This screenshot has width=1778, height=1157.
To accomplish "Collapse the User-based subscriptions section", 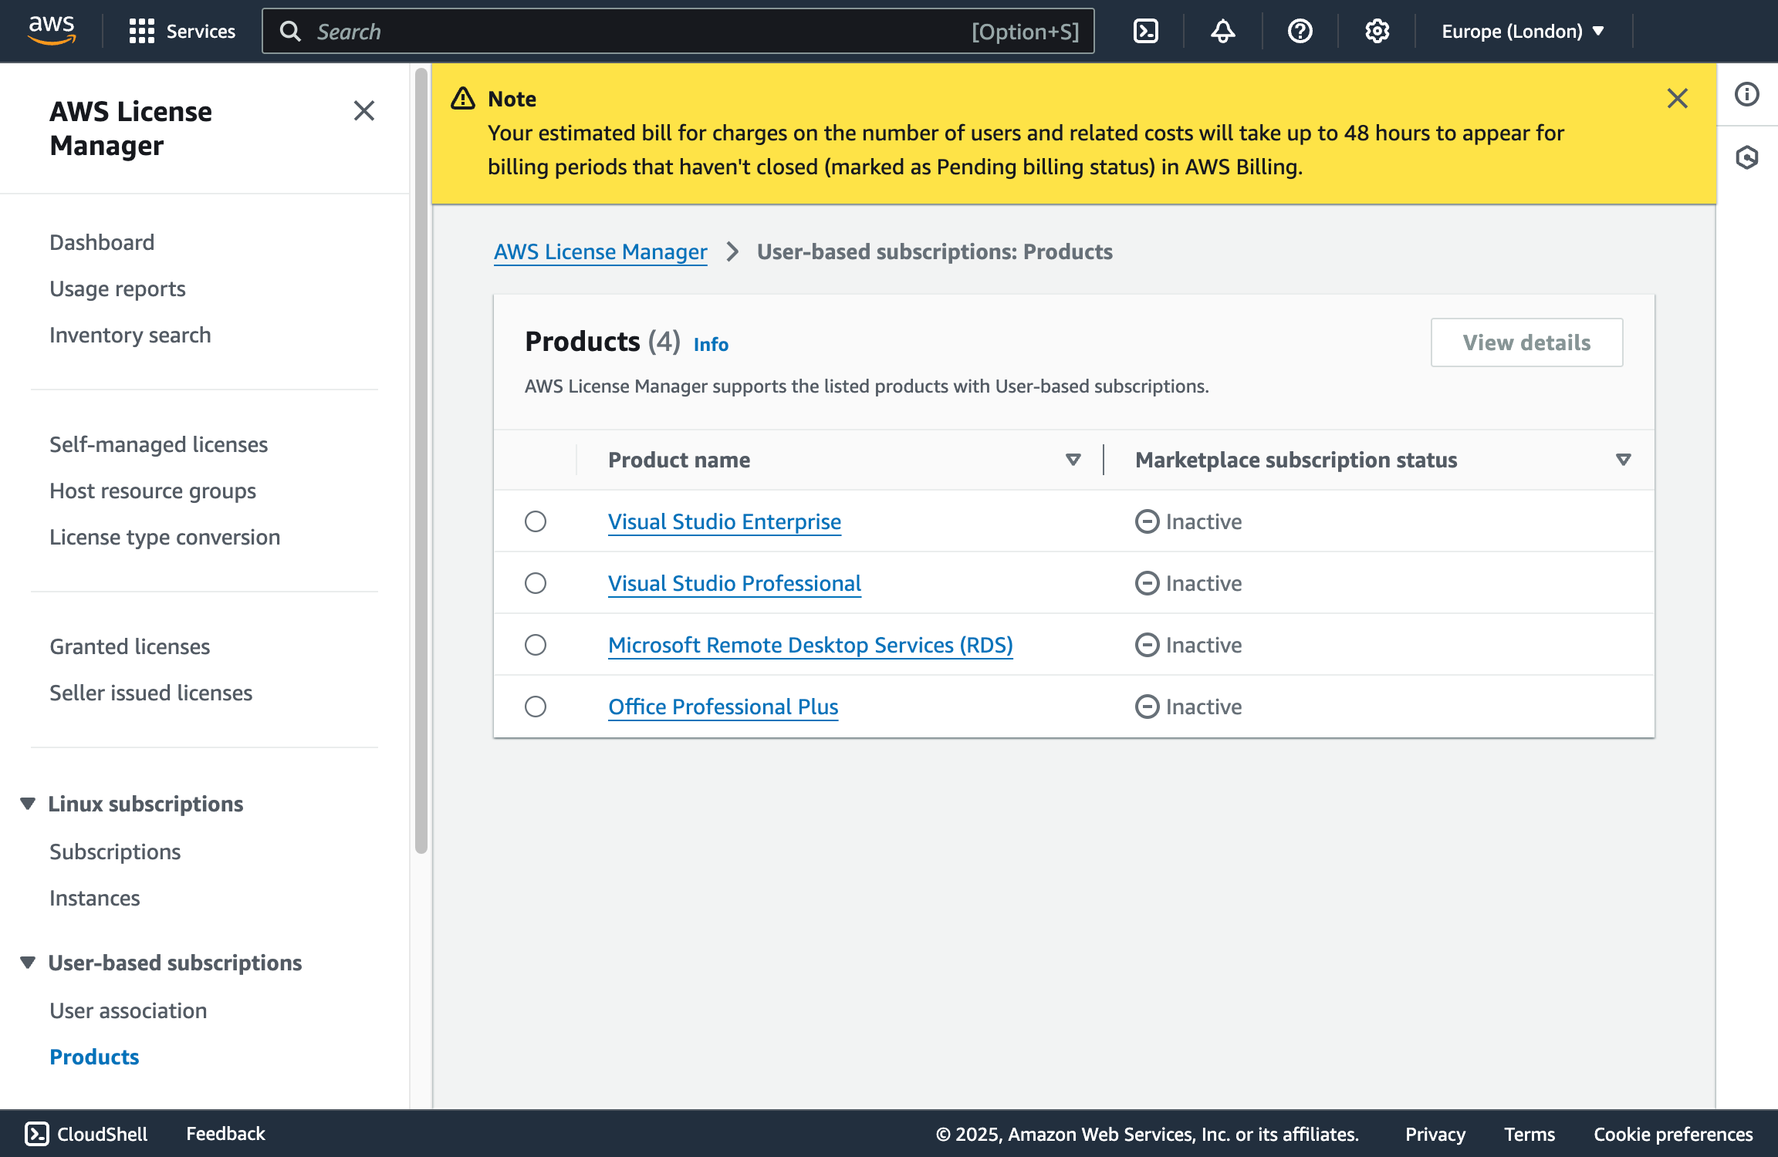I will pyautogui.click(x=28, y=962).
